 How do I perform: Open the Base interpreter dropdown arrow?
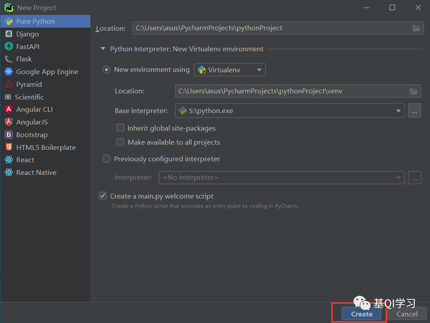tap(398, 111)
